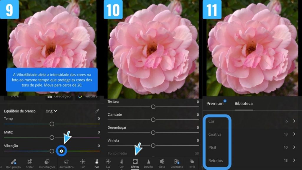The height and width of the screenshot is (170, 302).
Task: Tap the rose photo in screen 11
Action: [252, 48]
